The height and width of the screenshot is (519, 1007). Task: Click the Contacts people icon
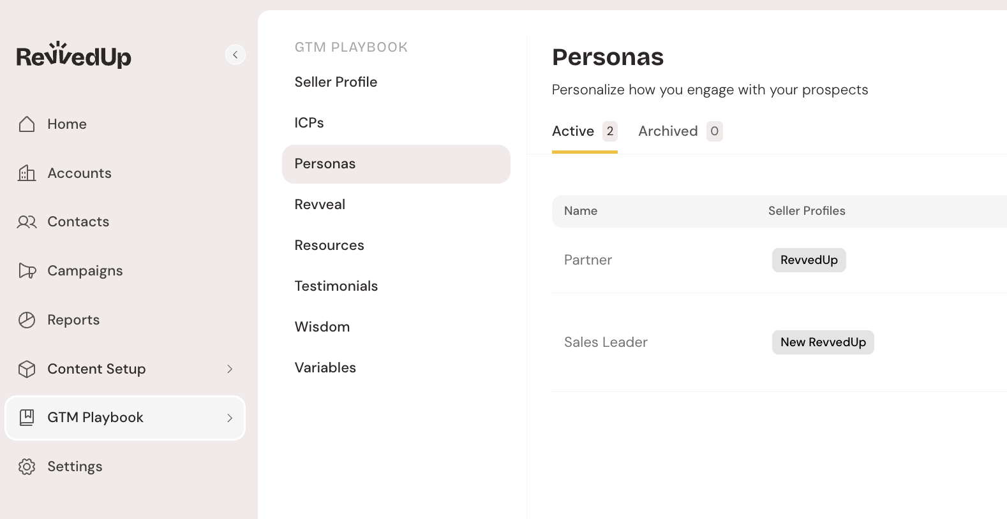click(x=27, y=222)
